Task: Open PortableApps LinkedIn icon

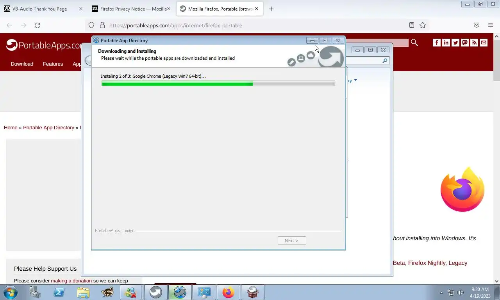Action: [x=446, y=43]
